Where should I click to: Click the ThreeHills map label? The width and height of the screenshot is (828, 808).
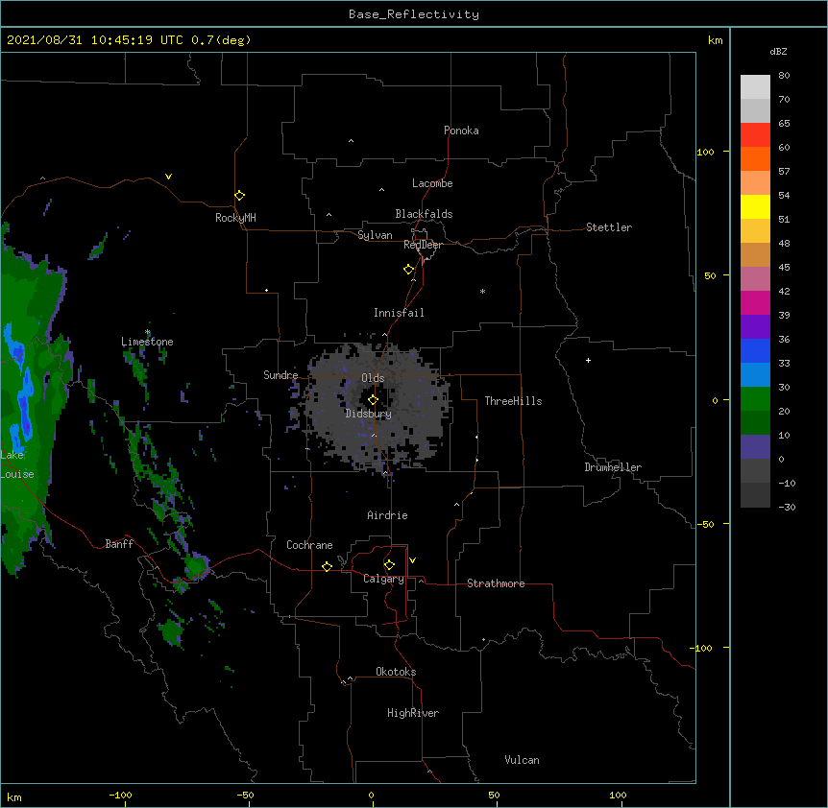pos(513,401)
